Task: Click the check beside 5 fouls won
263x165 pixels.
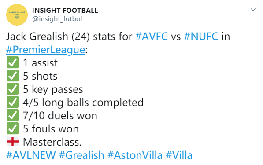Action: (13, 128)
